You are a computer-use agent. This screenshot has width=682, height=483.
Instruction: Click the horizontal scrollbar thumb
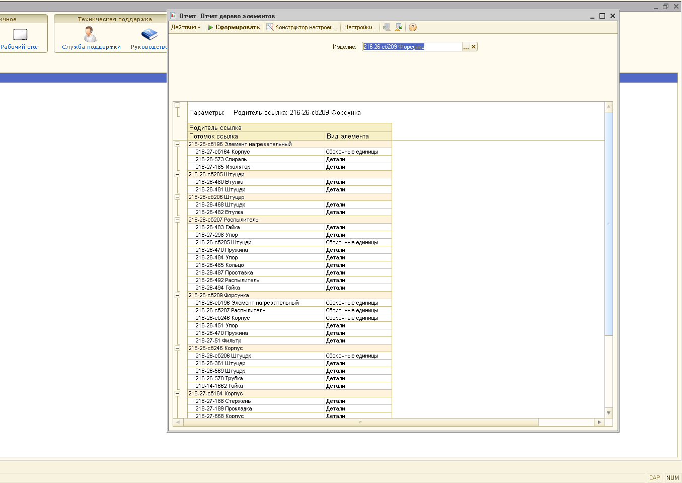(x=360, y=422)
